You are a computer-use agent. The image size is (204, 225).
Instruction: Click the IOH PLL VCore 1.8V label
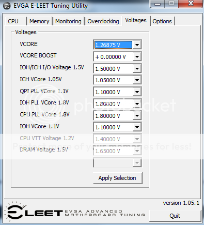[44, 102]
